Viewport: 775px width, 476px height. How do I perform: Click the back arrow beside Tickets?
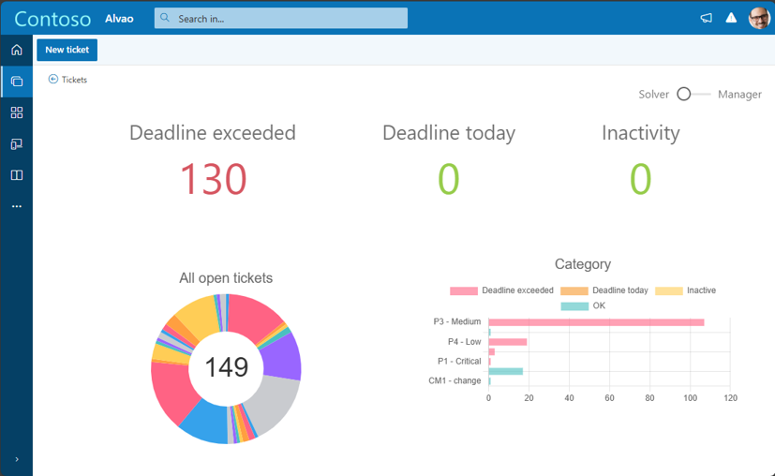(53, 80)
